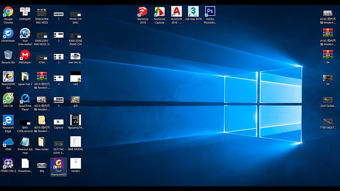Click the anh image thumbnail
340x191 pixels.
[76, 100]
